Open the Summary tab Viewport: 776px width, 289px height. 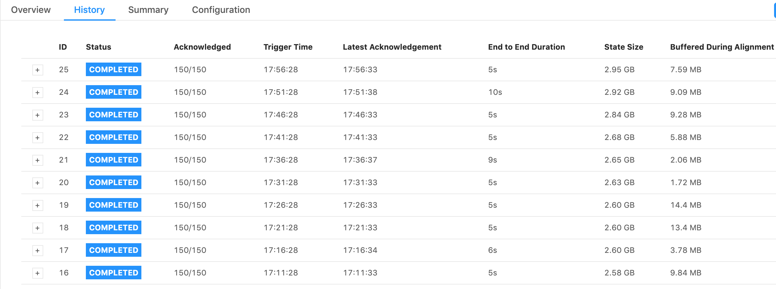coord(148,10)
